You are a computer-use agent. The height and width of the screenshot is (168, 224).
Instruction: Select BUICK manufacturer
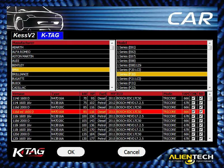point(61,83)
